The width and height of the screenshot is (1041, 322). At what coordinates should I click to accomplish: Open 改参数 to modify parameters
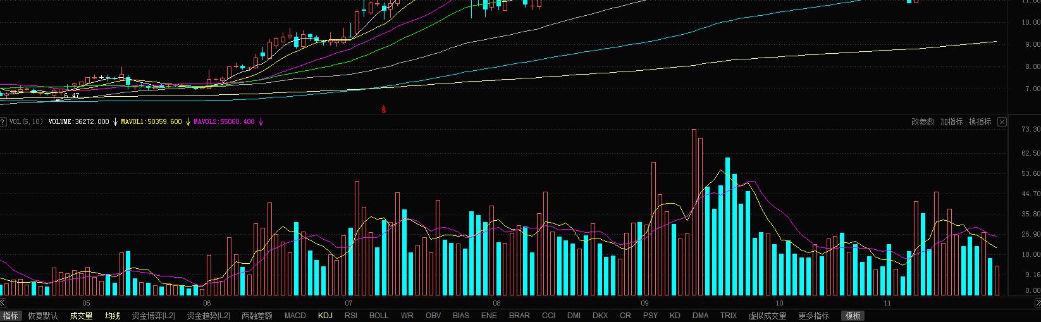pos(923,121)
